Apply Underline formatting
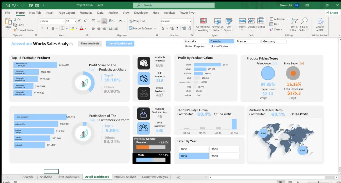This screenshot has height=183, width=341. (x=53, y=28)
